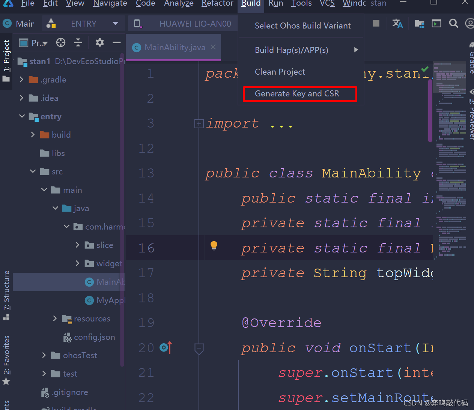Screen dimensions: 474x410
Task: Toggle the Previewer side panel
Action: tap(471, 115)
